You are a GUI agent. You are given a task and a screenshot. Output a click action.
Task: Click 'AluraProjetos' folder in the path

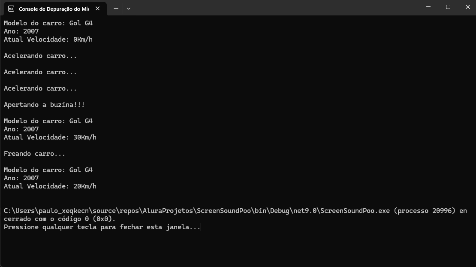point(169,211)
